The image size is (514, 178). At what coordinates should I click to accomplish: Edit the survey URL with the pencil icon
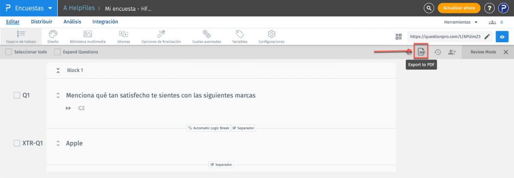(x=487, y=37)
